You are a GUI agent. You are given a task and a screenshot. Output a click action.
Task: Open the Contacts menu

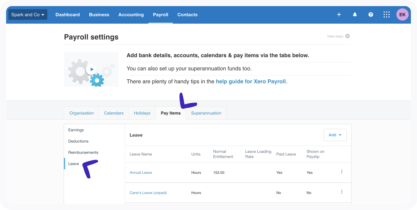coord(187,14)
